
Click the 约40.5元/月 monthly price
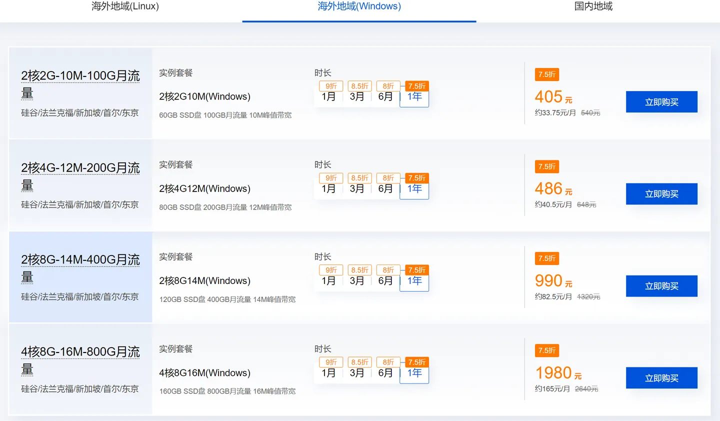click(553, 205)
